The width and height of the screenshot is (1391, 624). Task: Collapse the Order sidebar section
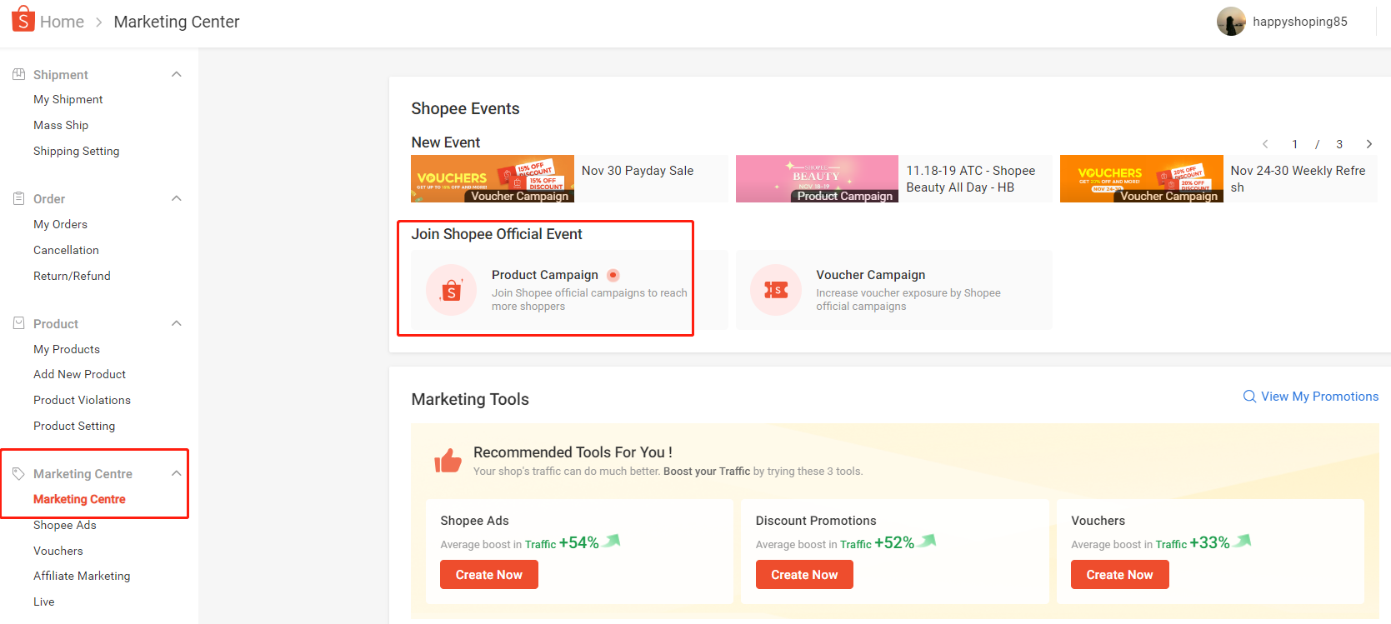pos(176,198)
